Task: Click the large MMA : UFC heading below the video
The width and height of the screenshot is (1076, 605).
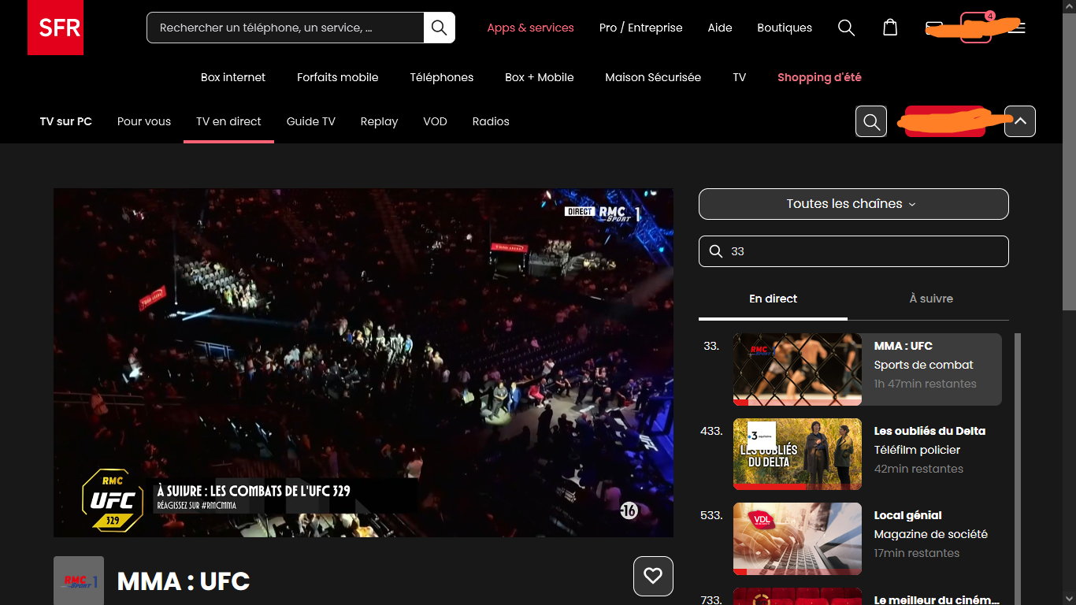Action: pos(184,581)
